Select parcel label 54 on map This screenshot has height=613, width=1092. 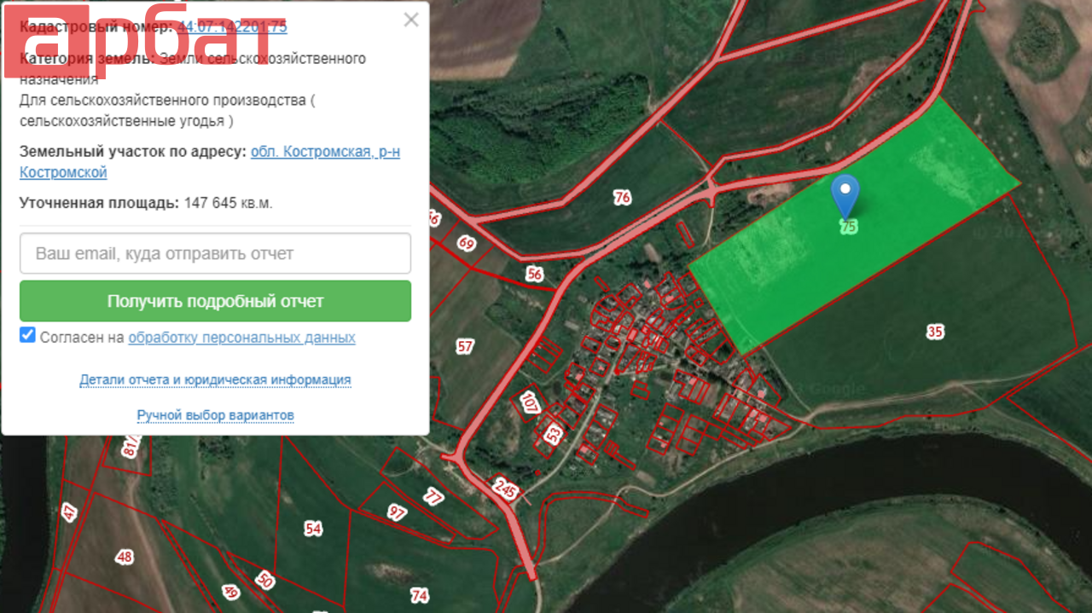tap(313, 529)
